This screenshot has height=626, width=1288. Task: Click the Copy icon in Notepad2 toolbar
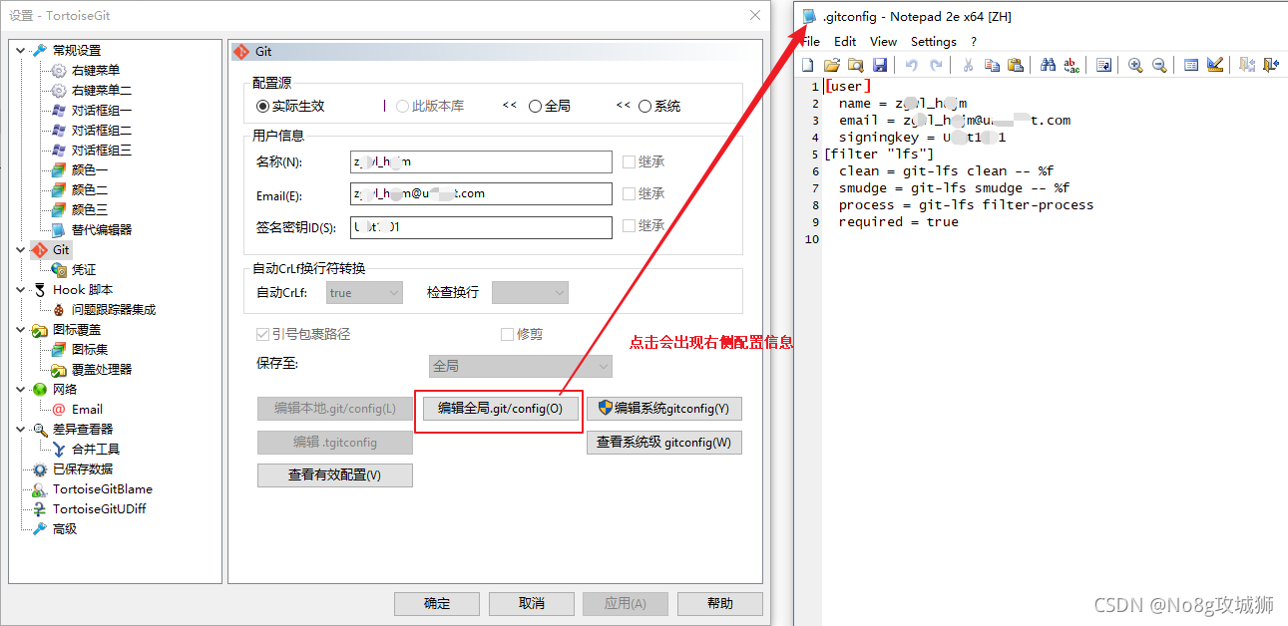click(992, 65)
